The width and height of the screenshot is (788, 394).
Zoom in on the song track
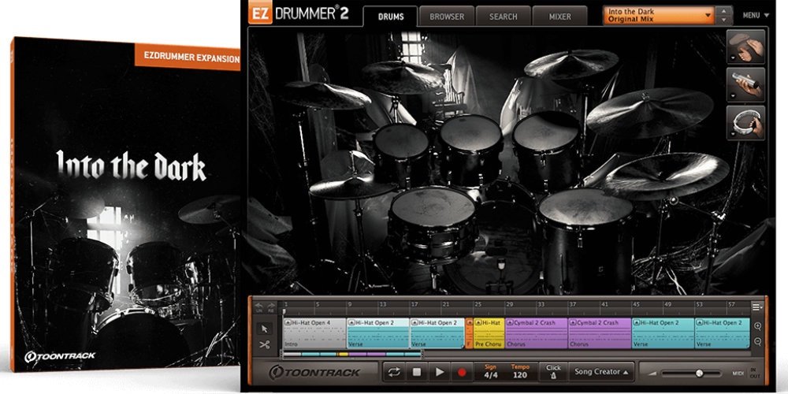[x=757, y=326]
